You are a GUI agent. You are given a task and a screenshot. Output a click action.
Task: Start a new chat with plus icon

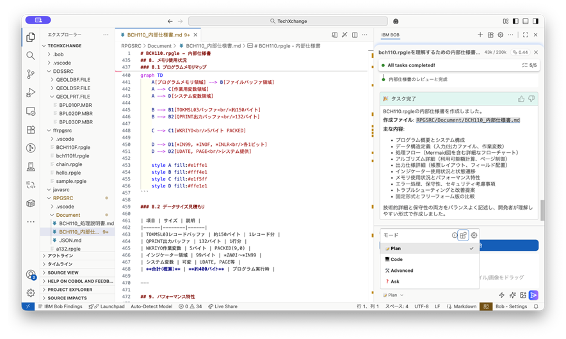(x=480, y=35)
